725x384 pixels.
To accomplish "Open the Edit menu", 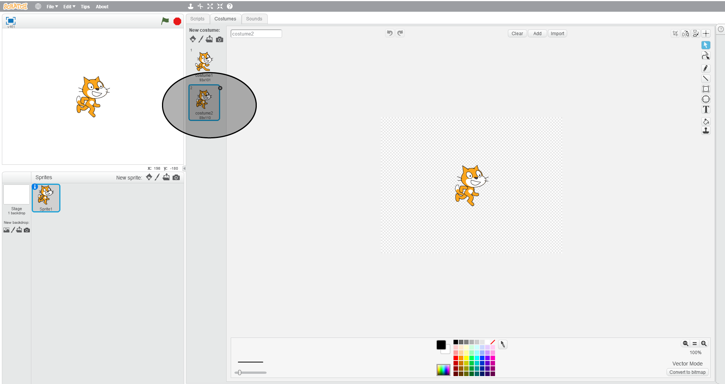I will (68, 6).
